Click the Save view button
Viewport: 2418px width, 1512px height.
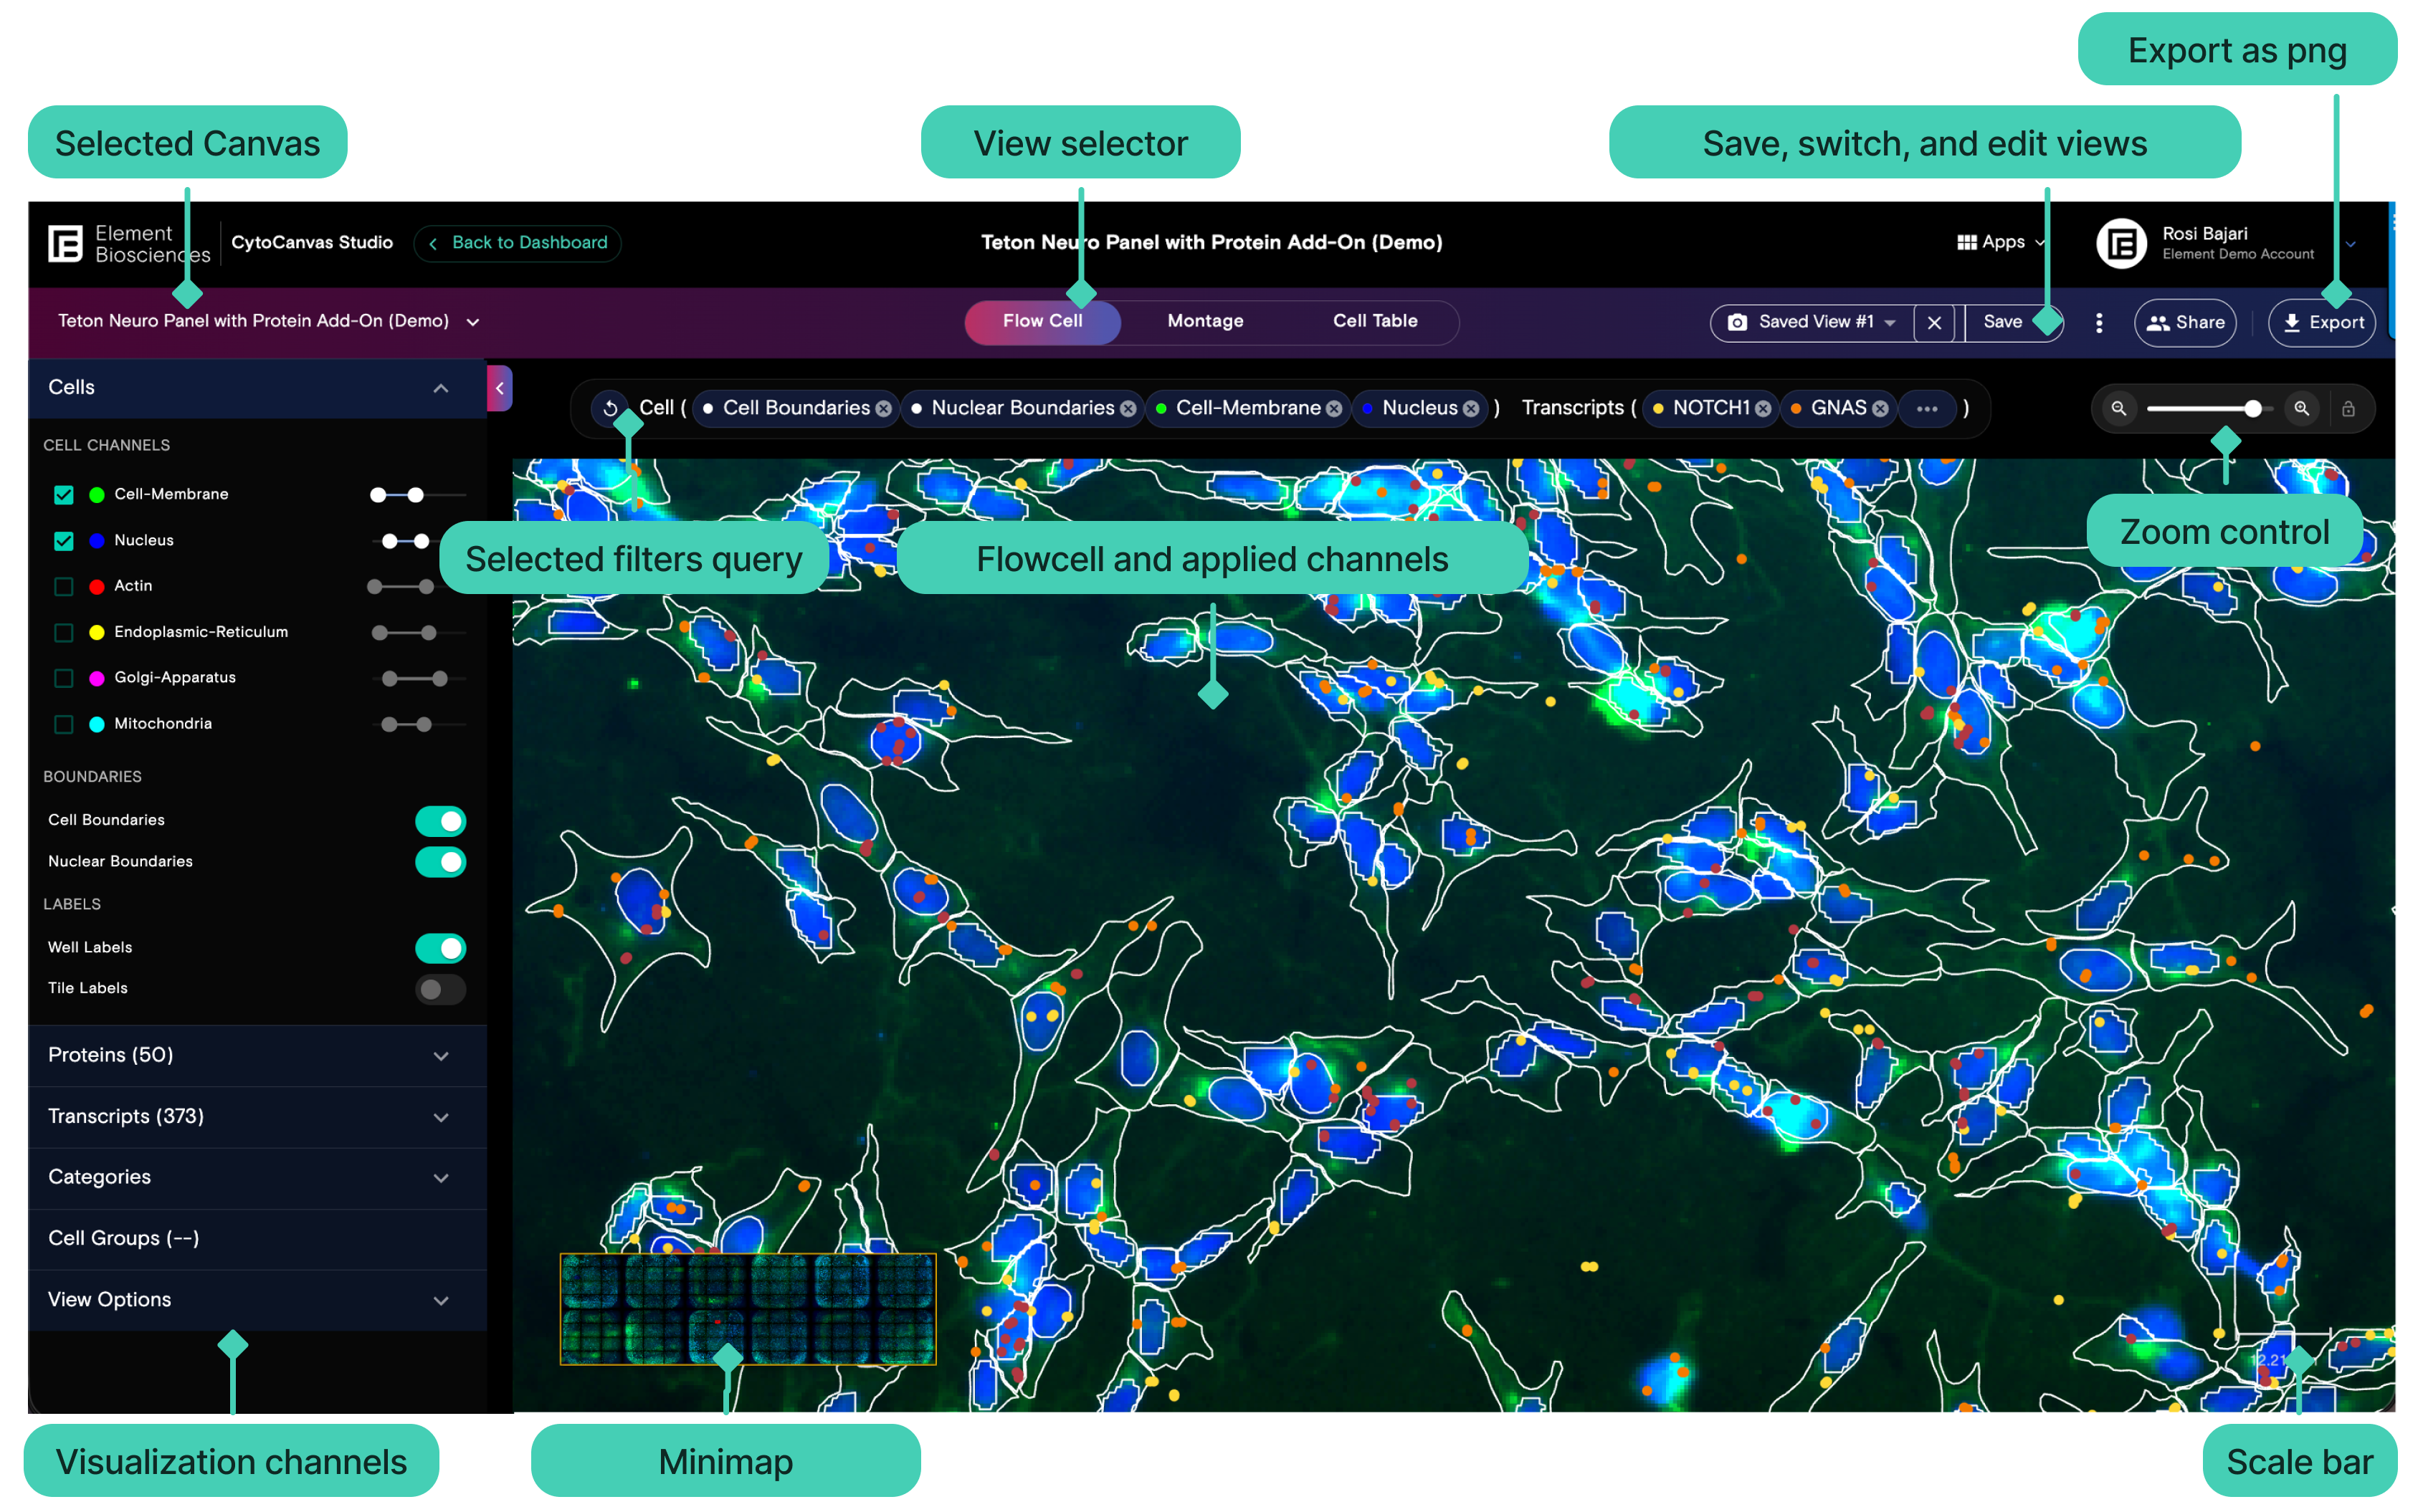click(x=2003, y=322)
